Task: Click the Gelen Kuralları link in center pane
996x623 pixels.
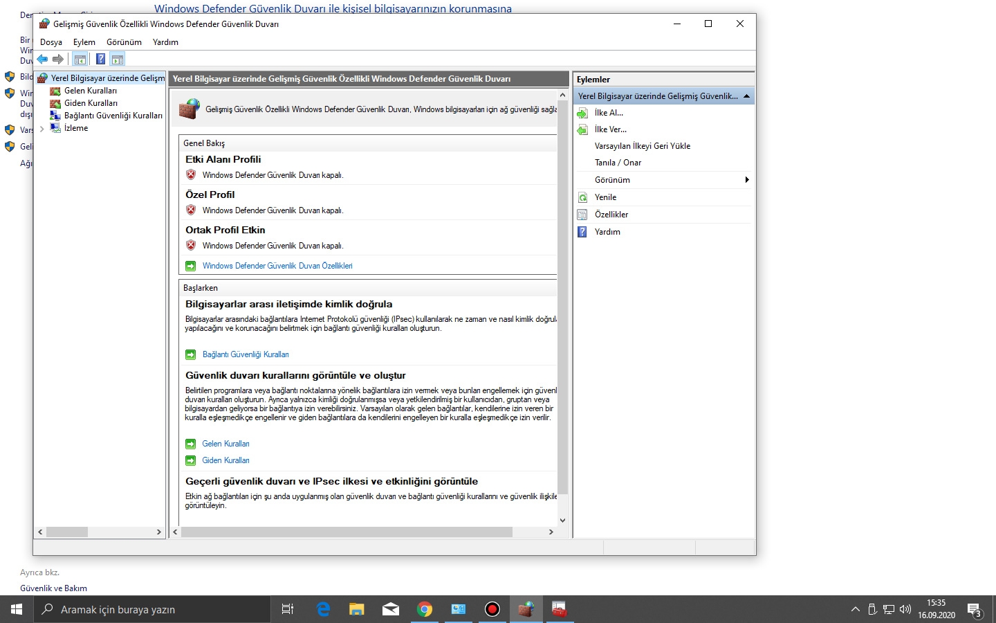Action: click(225, 444)
